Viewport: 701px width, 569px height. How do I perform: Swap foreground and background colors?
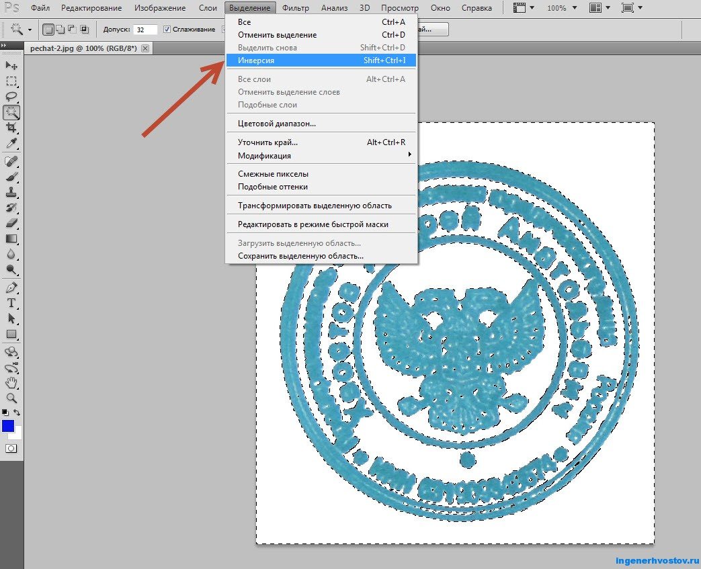(x=17, y=412)
